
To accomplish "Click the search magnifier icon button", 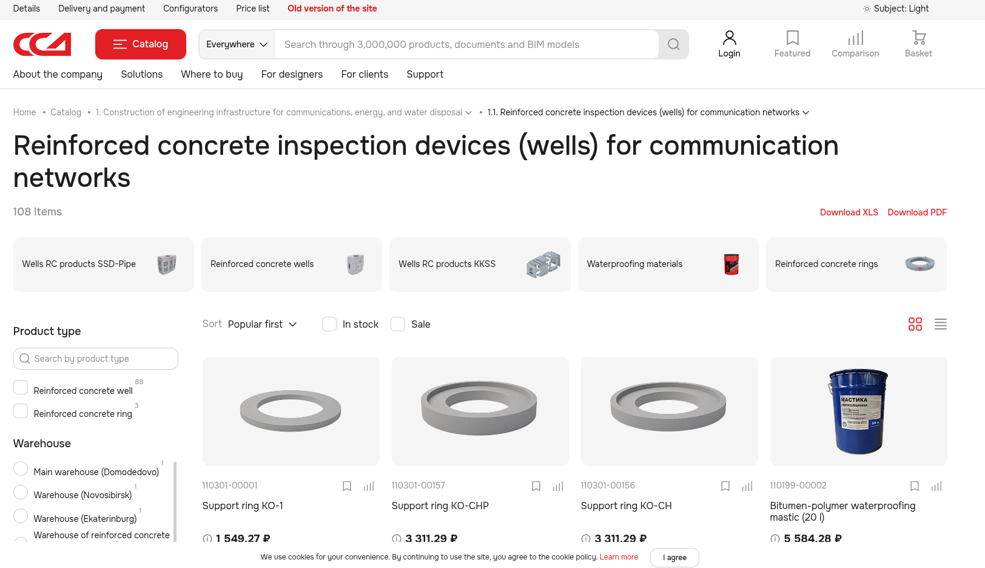I will (673, 44).
